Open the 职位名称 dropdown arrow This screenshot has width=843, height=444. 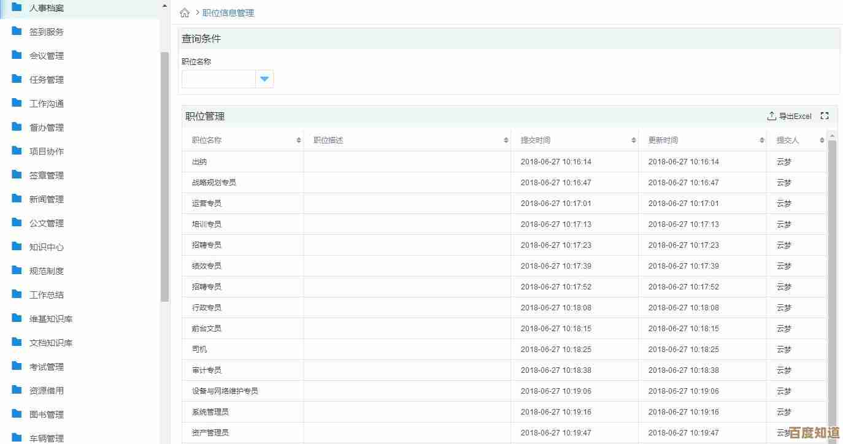click(264, 79)
